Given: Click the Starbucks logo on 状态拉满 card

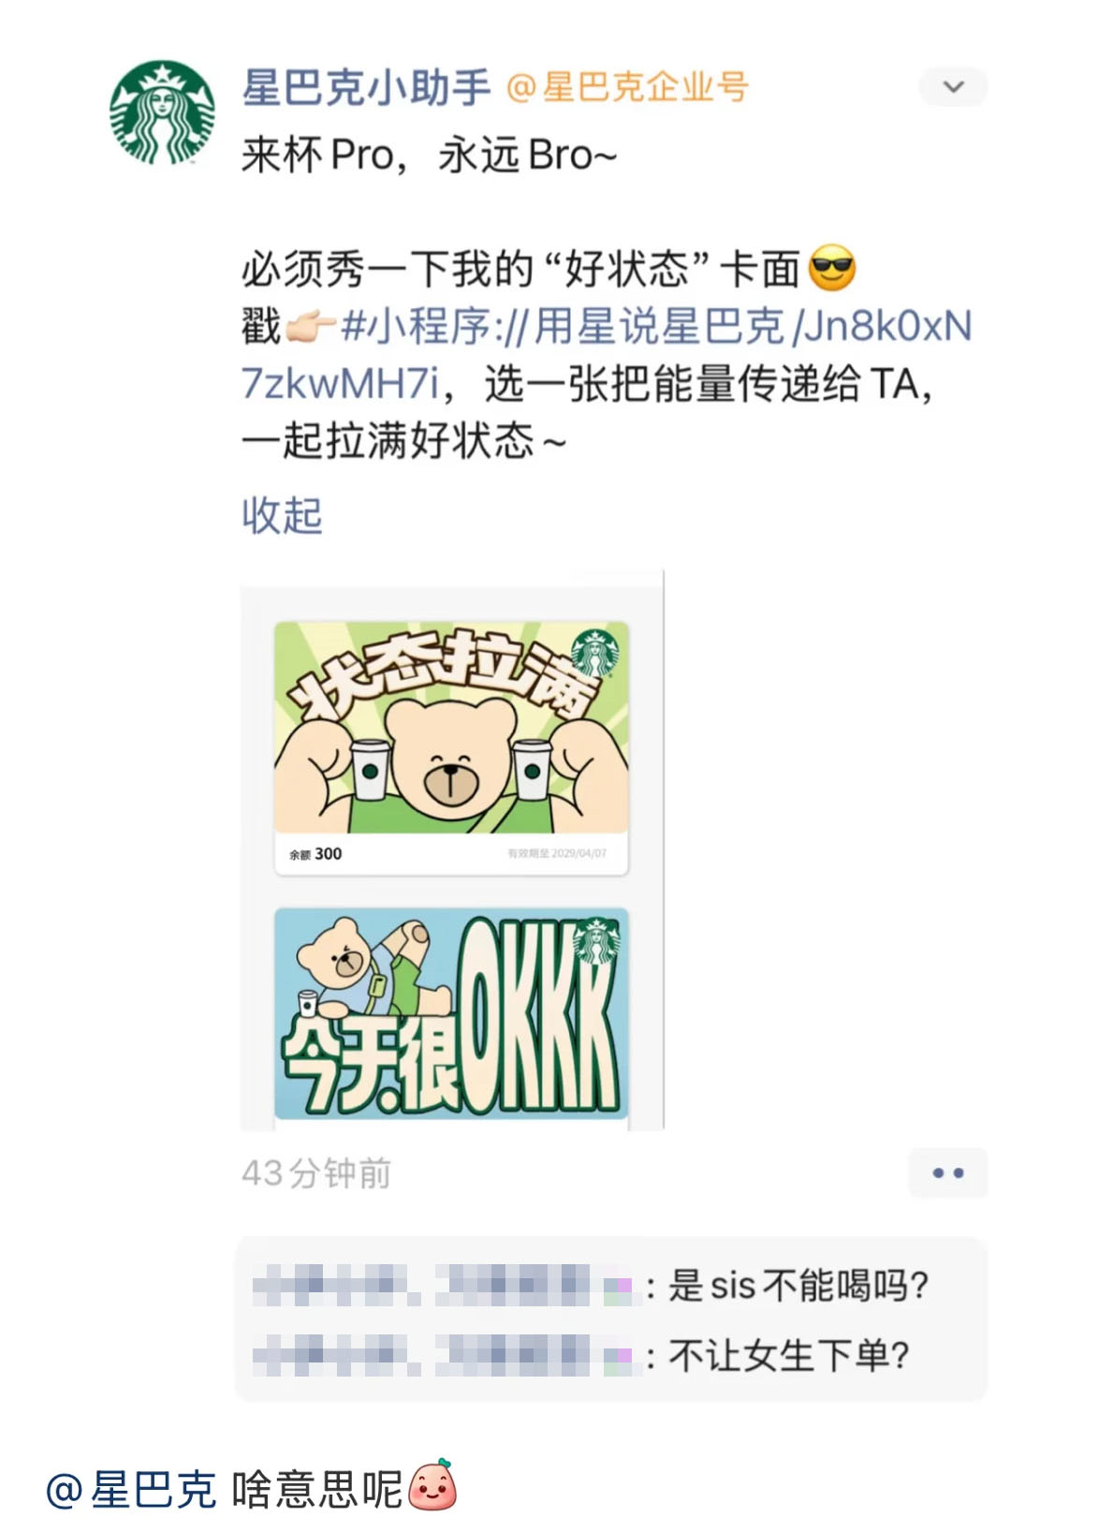Looking at the screenshot, I should coord(595,654).
